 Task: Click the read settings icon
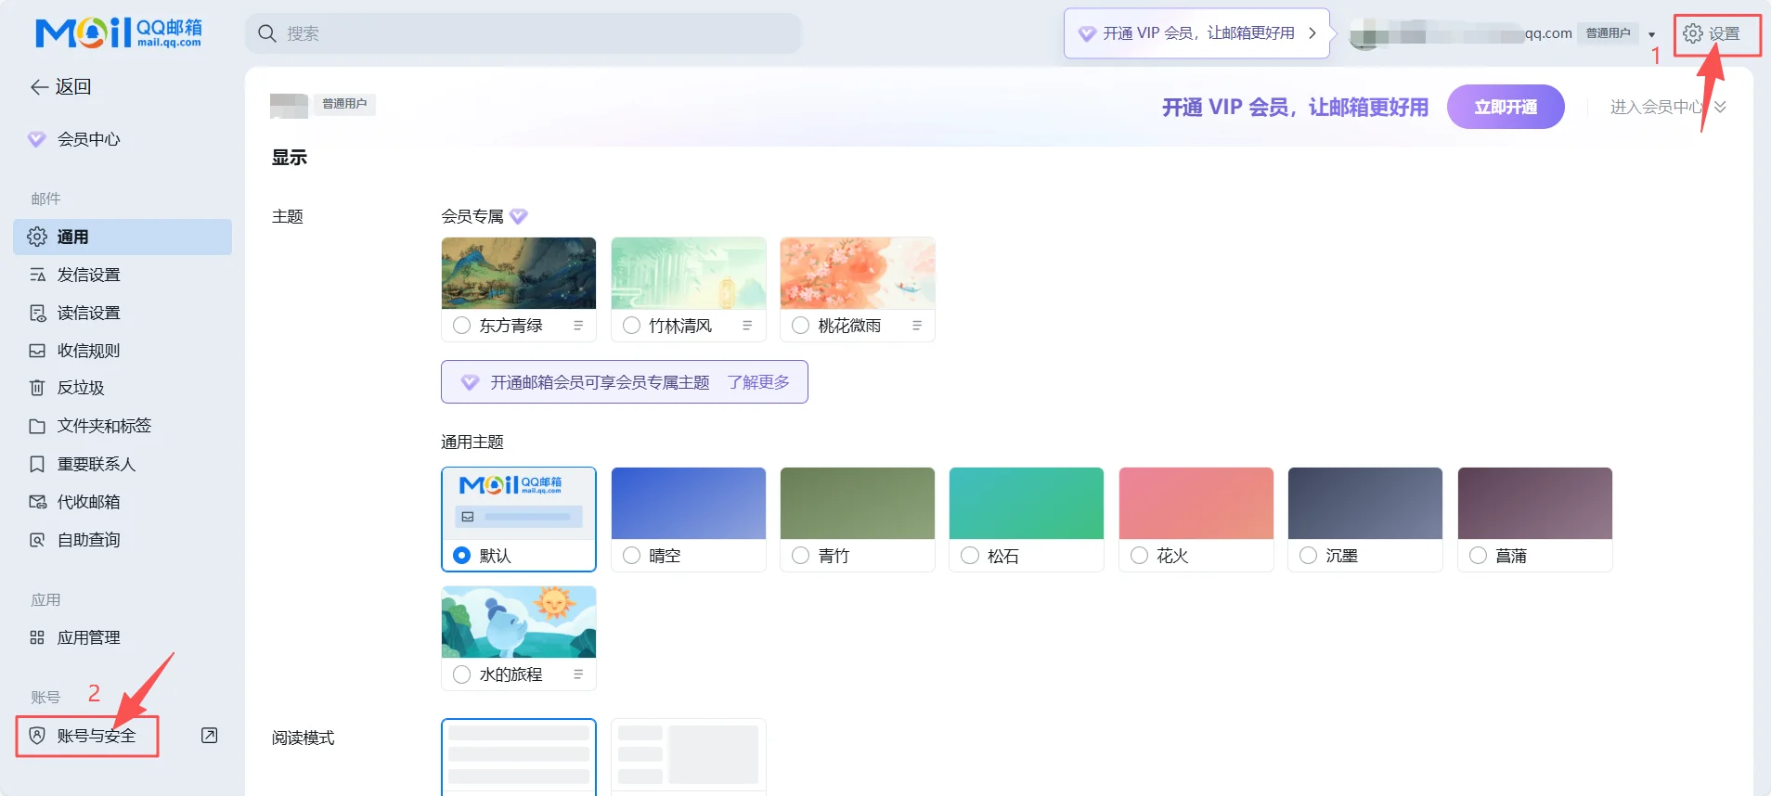click(37, 313)
